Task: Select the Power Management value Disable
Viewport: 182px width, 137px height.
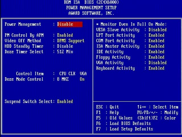Action: point(70,24)
